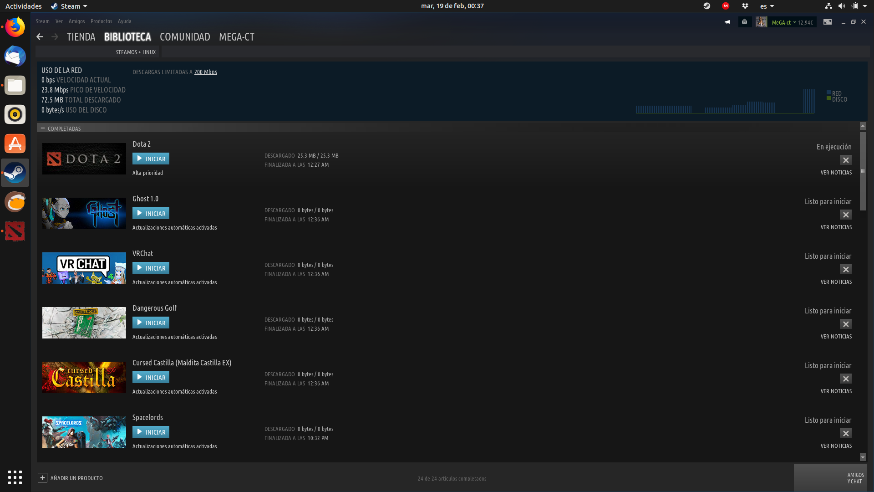Open Ubuntu Software from the dock
The width and height of the screenshot is (874, 492).
click(15, 143)
